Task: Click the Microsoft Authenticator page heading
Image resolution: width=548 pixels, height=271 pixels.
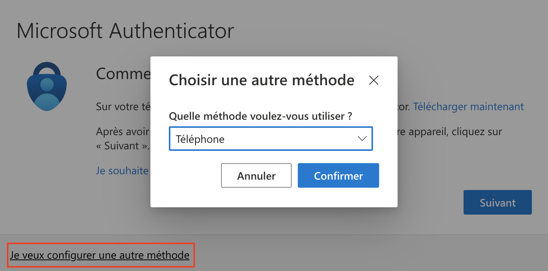Action: pos(125,31)
